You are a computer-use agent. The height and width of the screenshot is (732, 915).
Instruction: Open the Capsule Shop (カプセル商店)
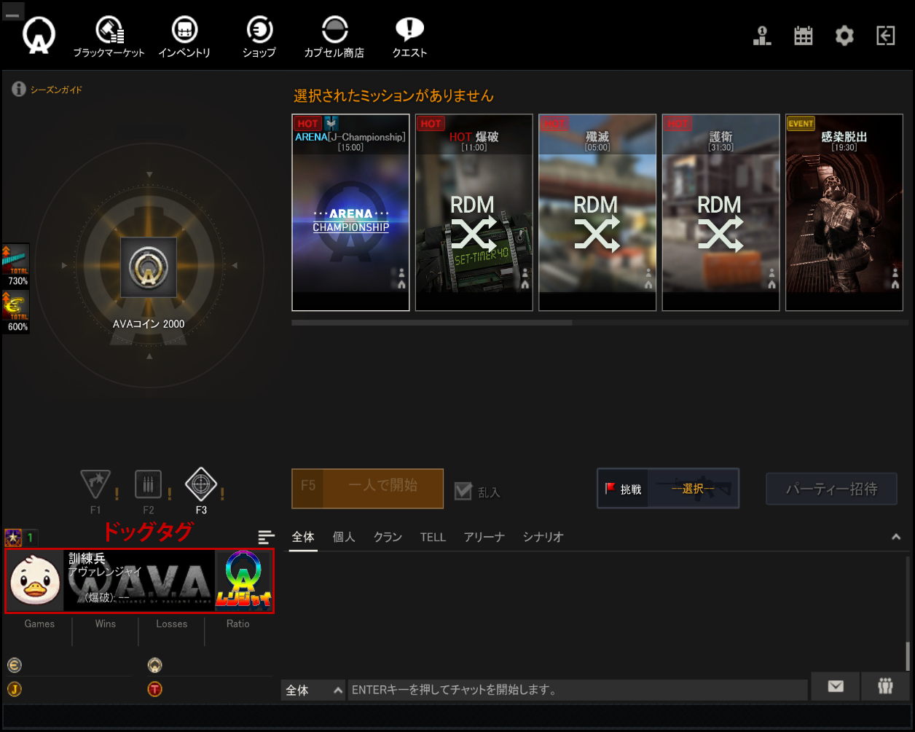(334, 33)
